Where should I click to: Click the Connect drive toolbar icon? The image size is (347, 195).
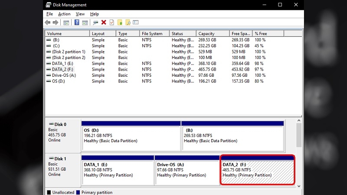pos(95,23)
